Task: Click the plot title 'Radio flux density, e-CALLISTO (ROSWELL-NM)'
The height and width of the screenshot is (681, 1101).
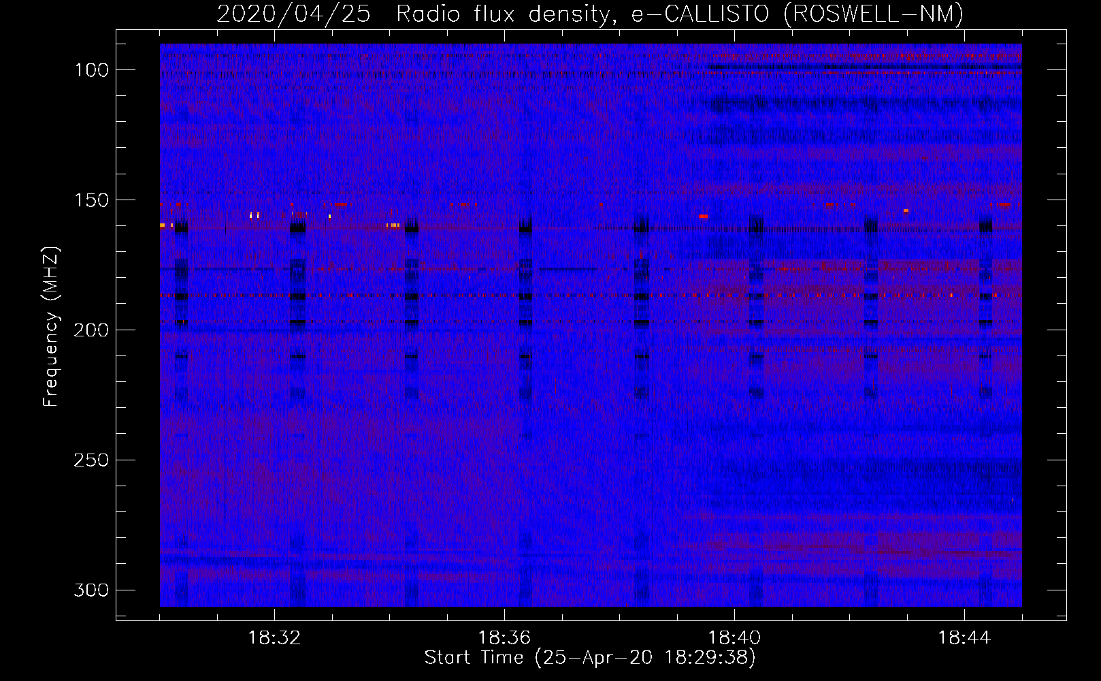Action: pyautogui.click(x=679, y=14)
